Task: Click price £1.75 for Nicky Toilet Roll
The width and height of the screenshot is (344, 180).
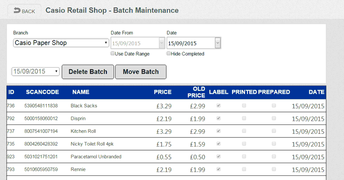Action: (164, 145)
